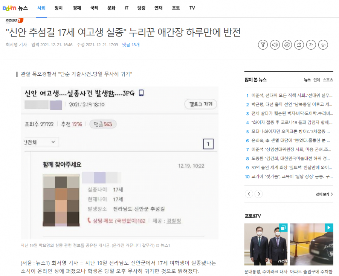Viewport: 339px width, 276px height.
Task: Play the parking garage car video thumbnail
Action: pyautogui.click(x=312, y=244)
